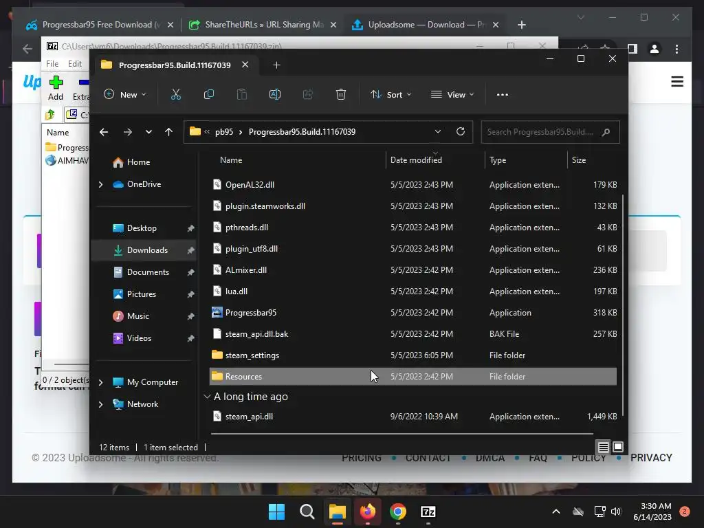Open a new browser tab
This screenshot has width=704, height=528.
pos(521,25)
